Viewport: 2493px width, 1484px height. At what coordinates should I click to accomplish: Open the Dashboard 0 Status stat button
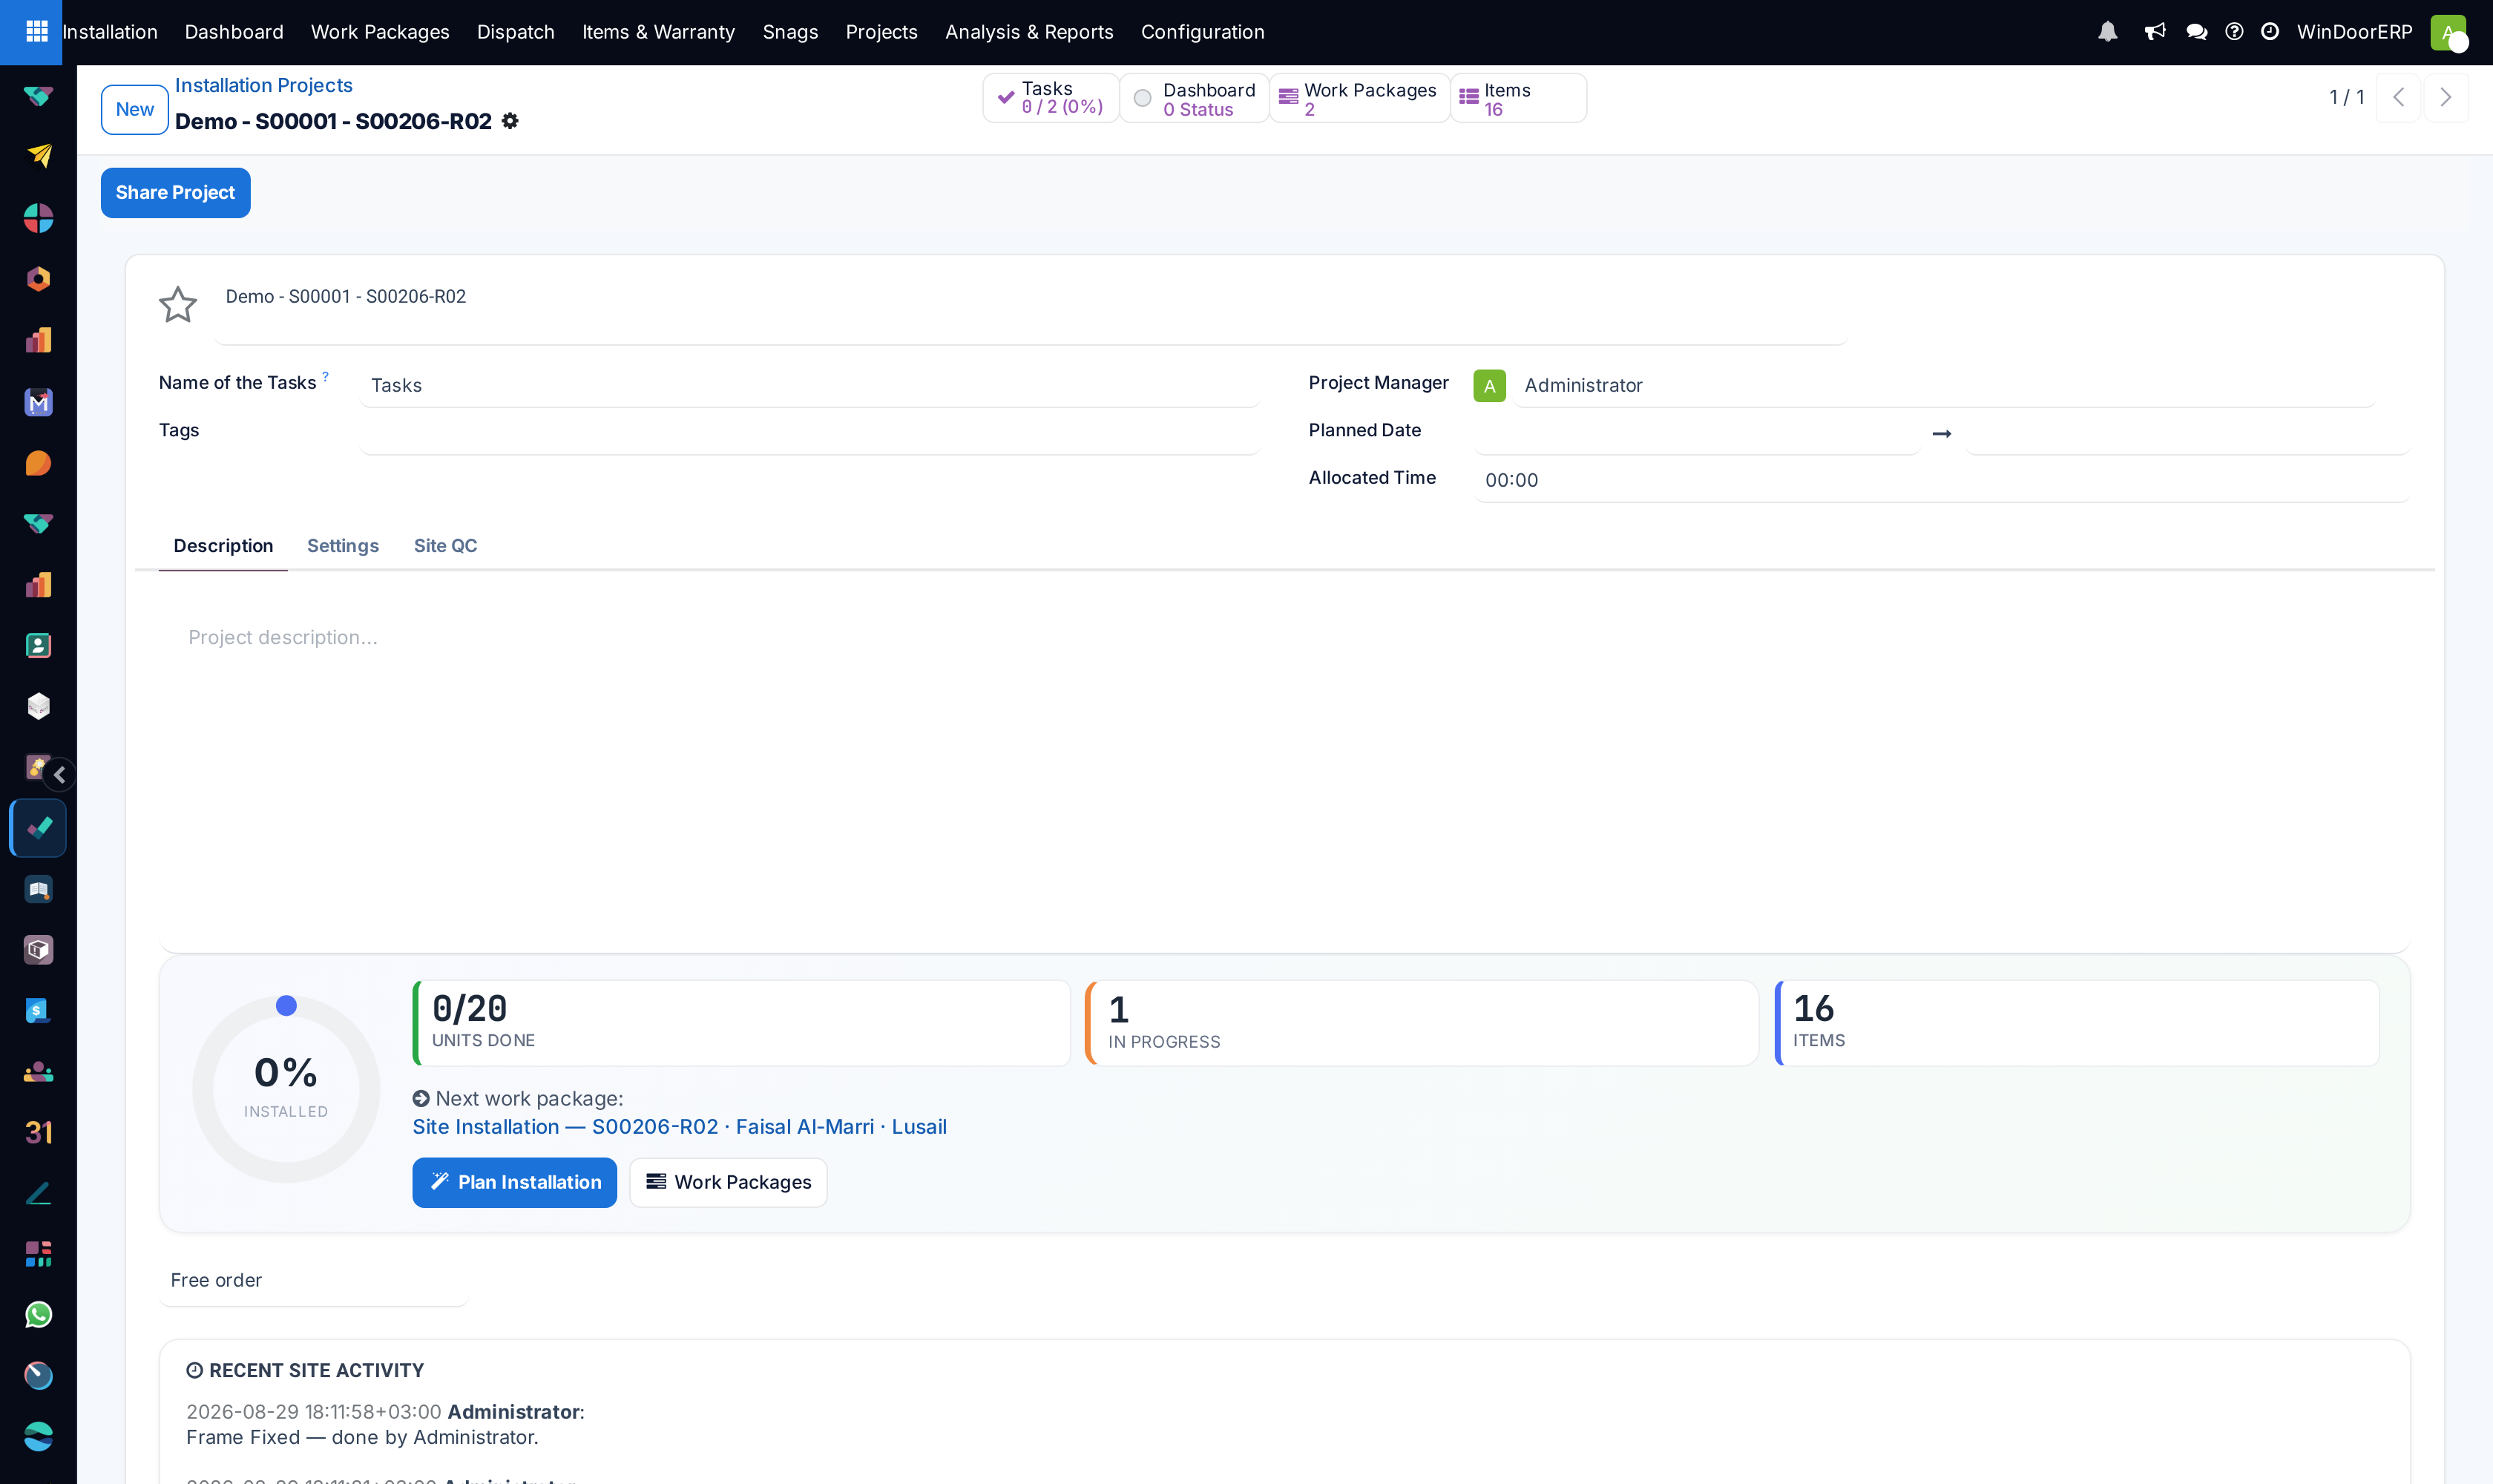1194,97
